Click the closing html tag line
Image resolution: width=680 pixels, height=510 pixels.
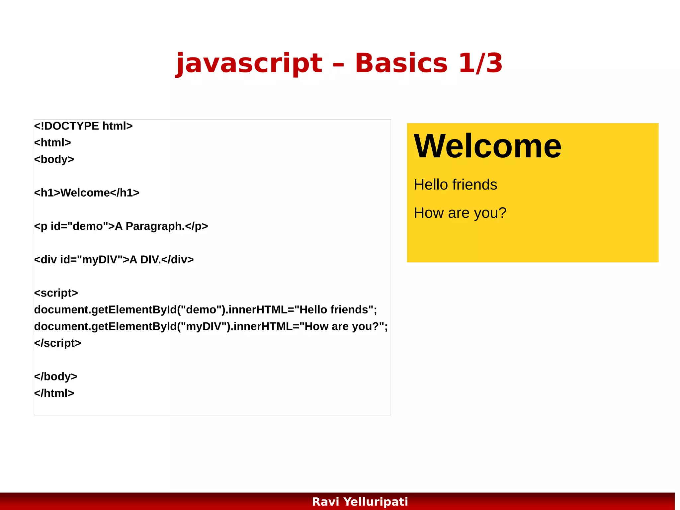pos(54,393)
